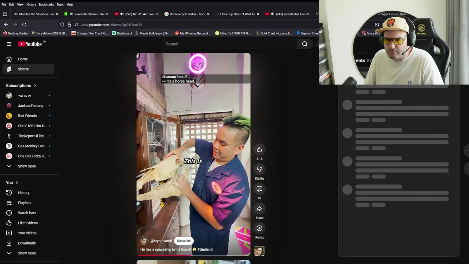Image resolution: width=469 pixels, height=264 pixels.
Task: Open Shorts in the sidebar
Action: (x=29, y=69)
